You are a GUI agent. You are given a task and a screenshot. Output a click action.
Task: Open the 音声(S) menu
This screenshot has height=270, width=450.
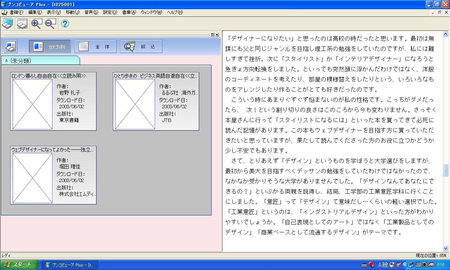tap(91, 12)
